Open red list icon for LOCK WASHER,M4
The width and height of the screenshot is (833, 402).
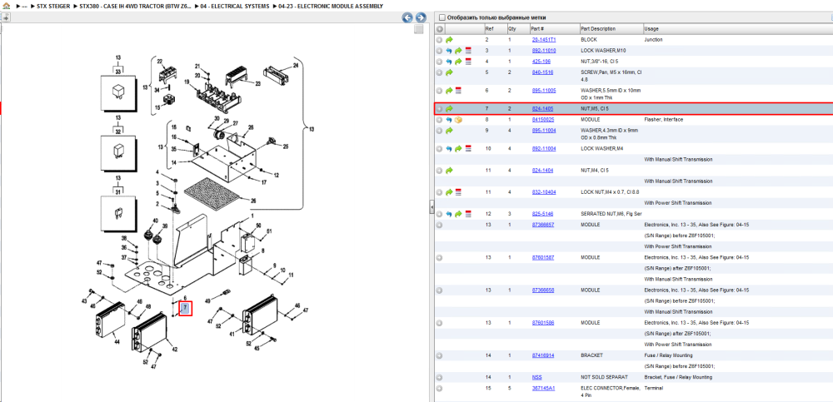pyautogui.click(x=468, y=149)
